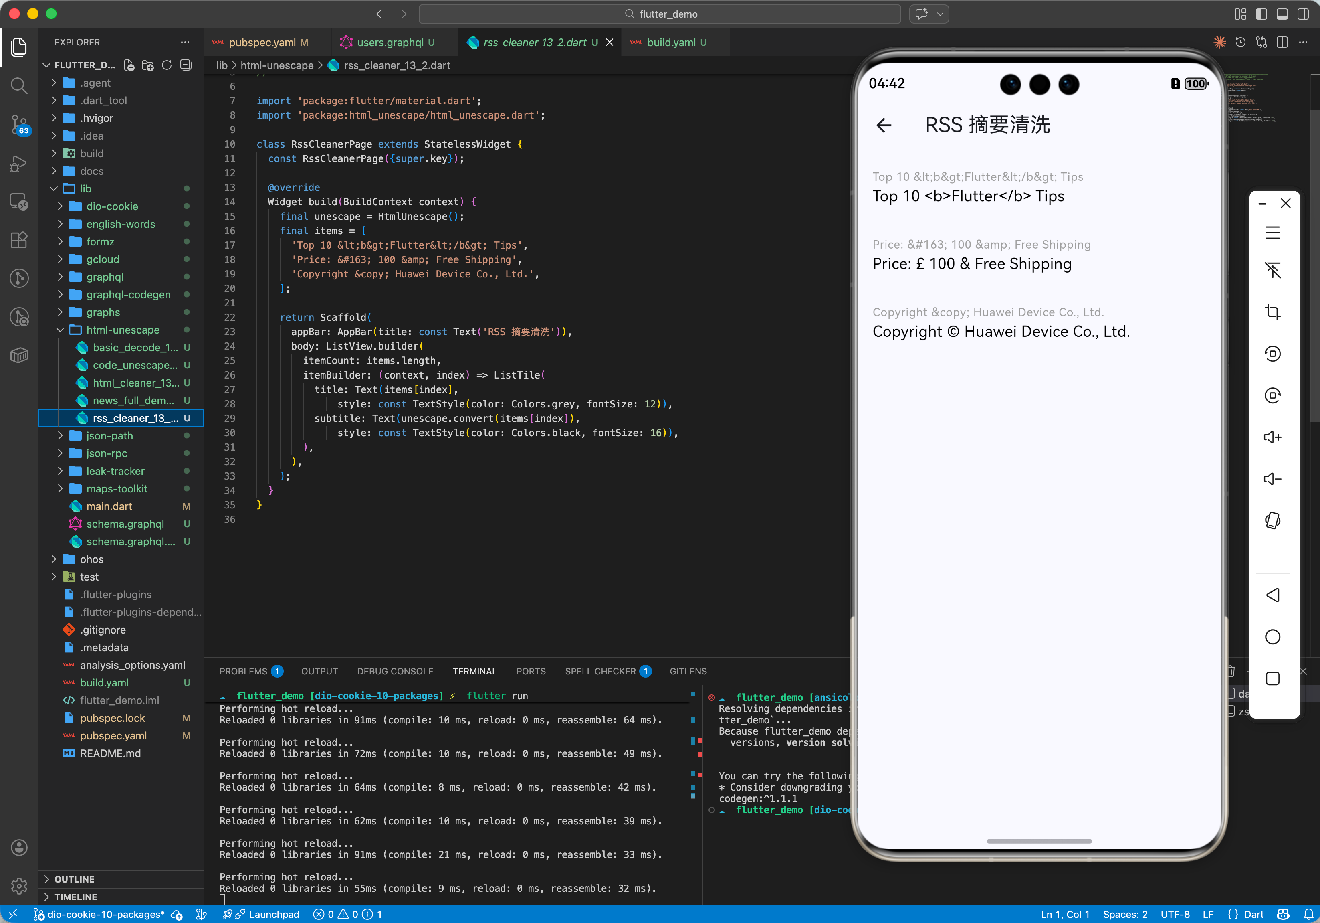Click back arrow in RSS app bar

884,125
